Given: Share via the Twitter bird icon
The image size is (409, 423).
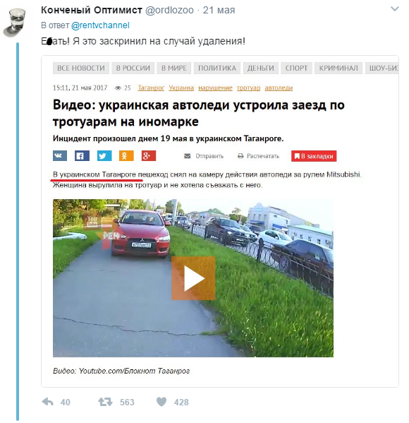Looking at the screenshot, I should coord(104,156).
